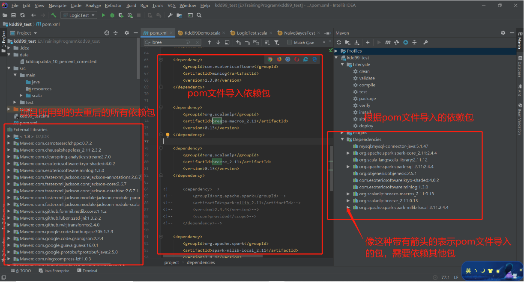Open the TODO tool window
Image resolution: width=524 pixels, height=282 pixels.
(x=21, y=271)
